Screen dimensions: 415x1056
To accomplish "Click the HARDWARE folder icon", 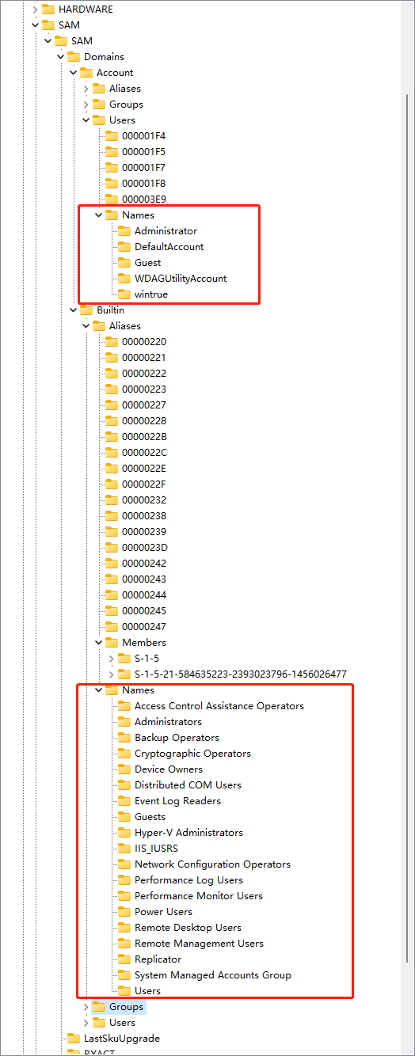I will pyautogui.click(x=48, y=9).
